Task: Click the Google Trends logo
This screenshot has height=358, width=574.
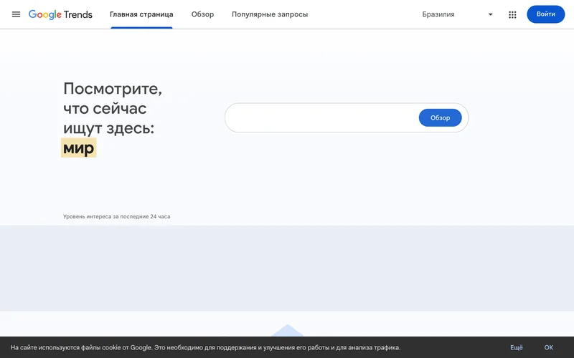Action: click(x=60, y=14)
